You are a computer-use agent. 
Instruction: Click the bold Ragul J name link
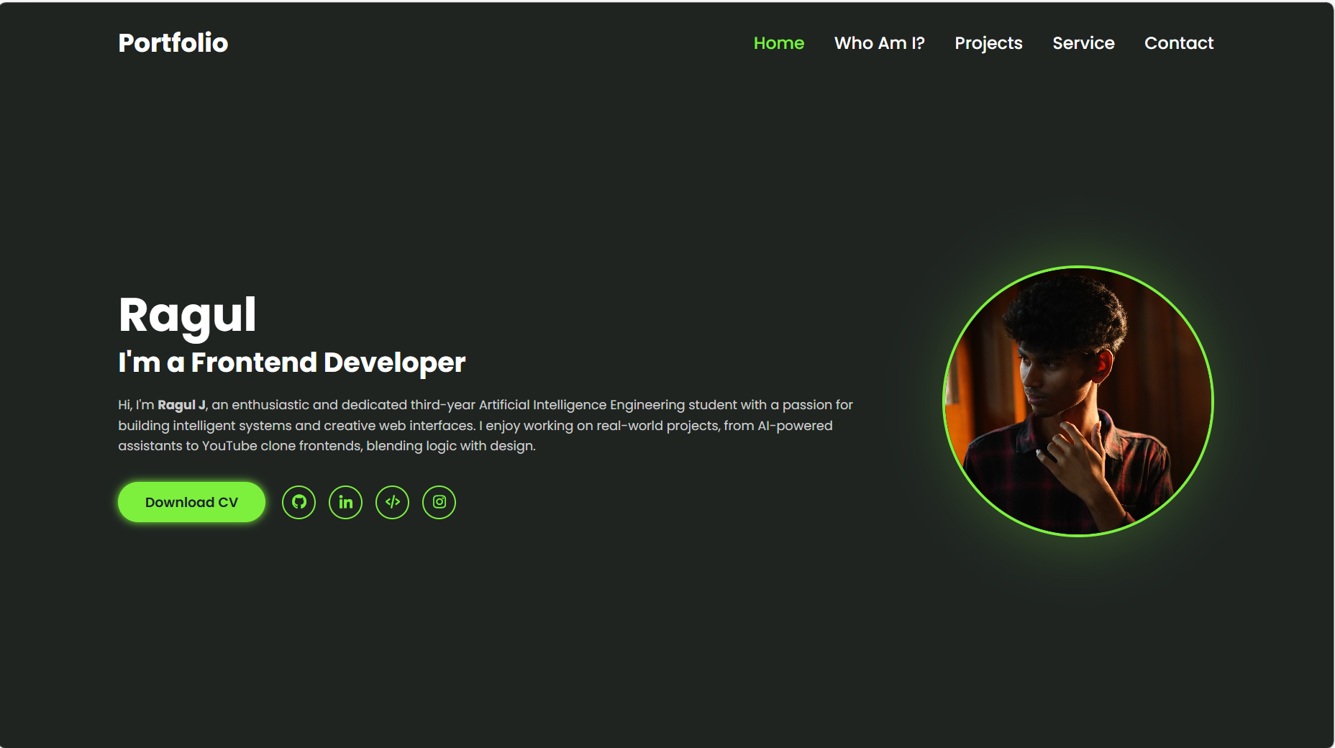[x=182, y=404]
